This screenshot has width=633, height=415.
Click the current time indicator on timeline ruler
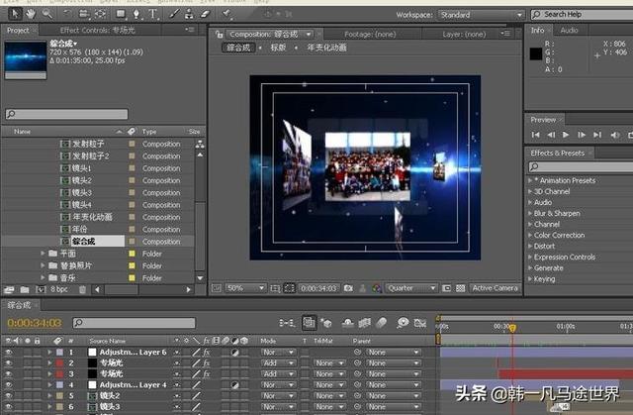coord(512,327)
